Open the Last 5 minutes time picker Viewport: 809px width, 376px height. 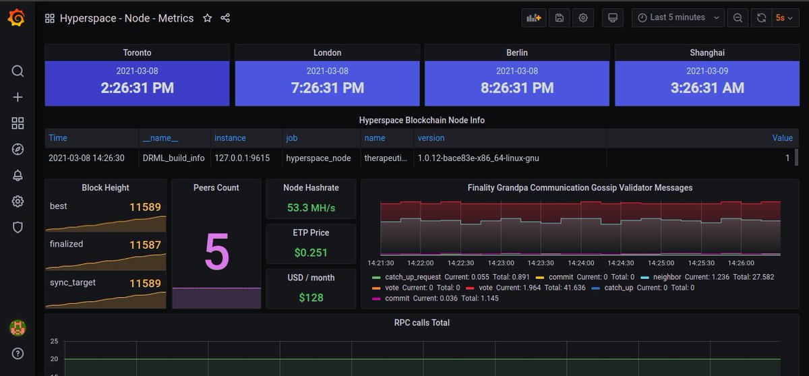(678, 18)
